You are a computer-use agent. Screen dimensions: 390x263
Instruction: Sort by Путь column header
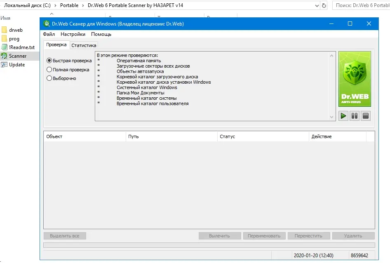tap(172, 136)
